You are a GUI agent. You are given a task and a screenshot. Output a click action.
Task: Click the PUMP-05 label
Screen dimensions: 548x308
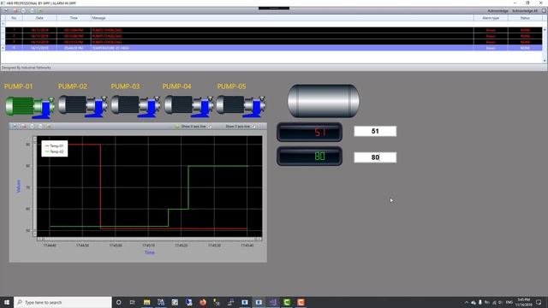(231, 86)
